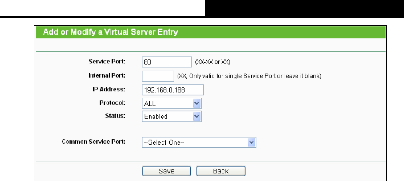Image resolution: width=404 pixels, height=181 pixels.
Task: Save the virtual server entry
Action: (166, 171)
